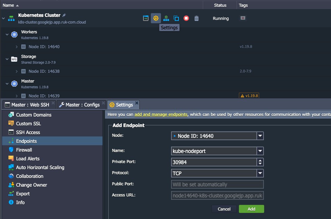Click the 2.0-7.9 tag of storage node
The image size is (331, 219).
[245, 71]
